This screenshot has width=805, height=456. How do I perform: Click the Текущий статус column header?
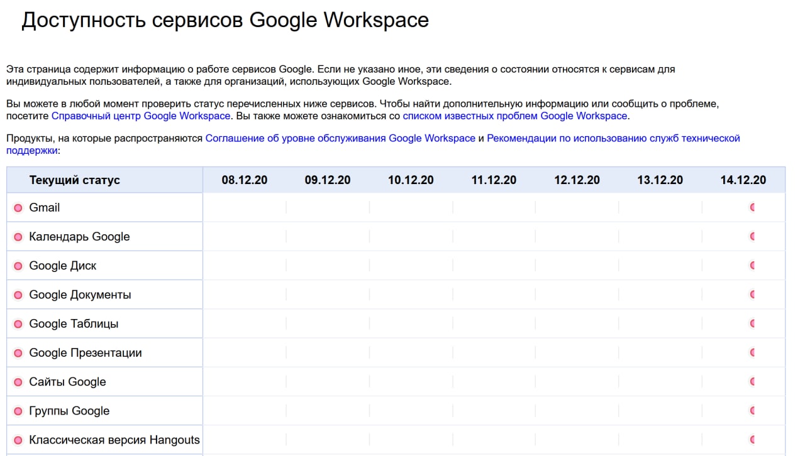click(x=74, y=180)
